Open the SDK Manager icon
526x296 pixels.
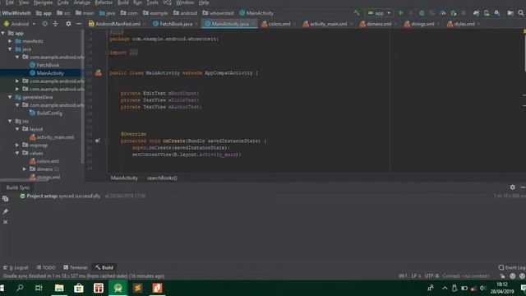[x=497, y=13]
